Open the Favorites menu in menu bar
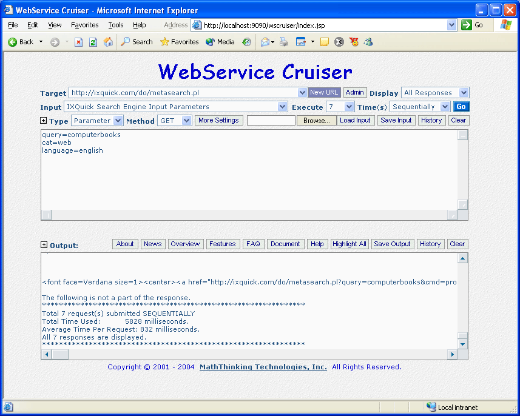520x416 pixels. [84, 25]
